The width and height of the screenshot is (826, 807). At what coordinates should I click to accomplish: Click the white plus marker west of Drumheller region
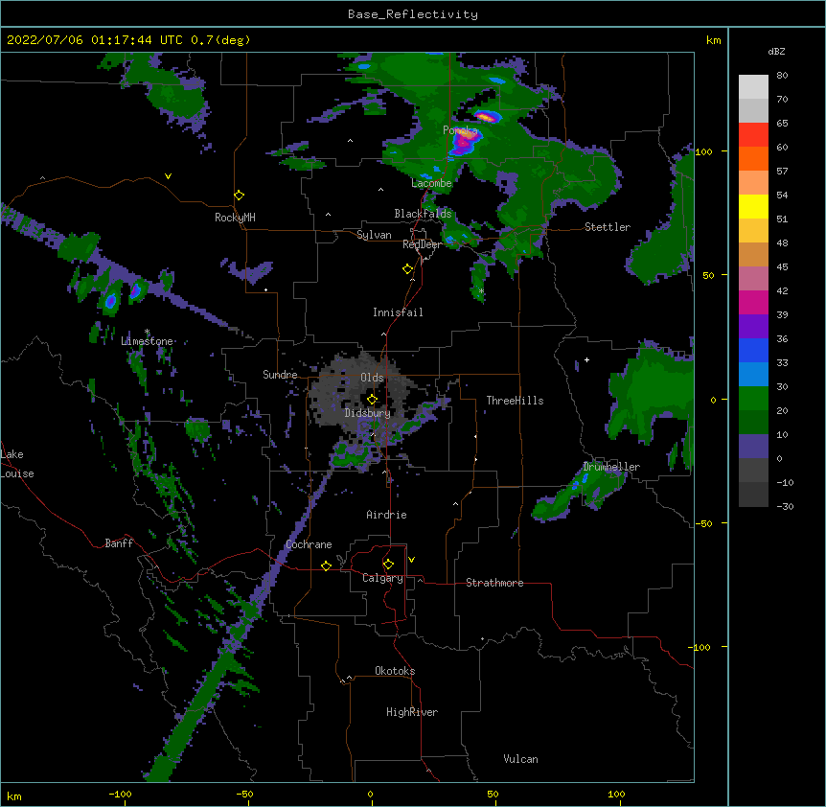tap(586, 359)
